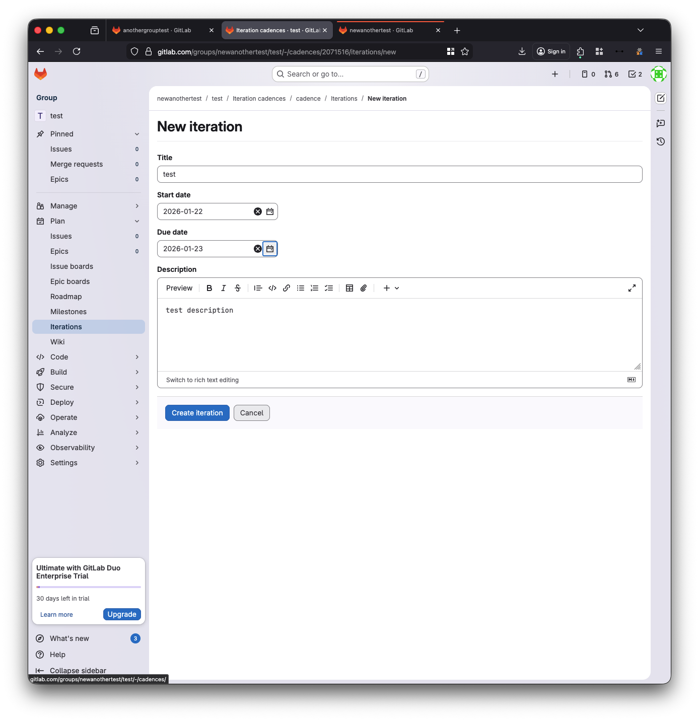Click the Create iteration button
This screenshot has height=721, width=699.
click(197, 413)
